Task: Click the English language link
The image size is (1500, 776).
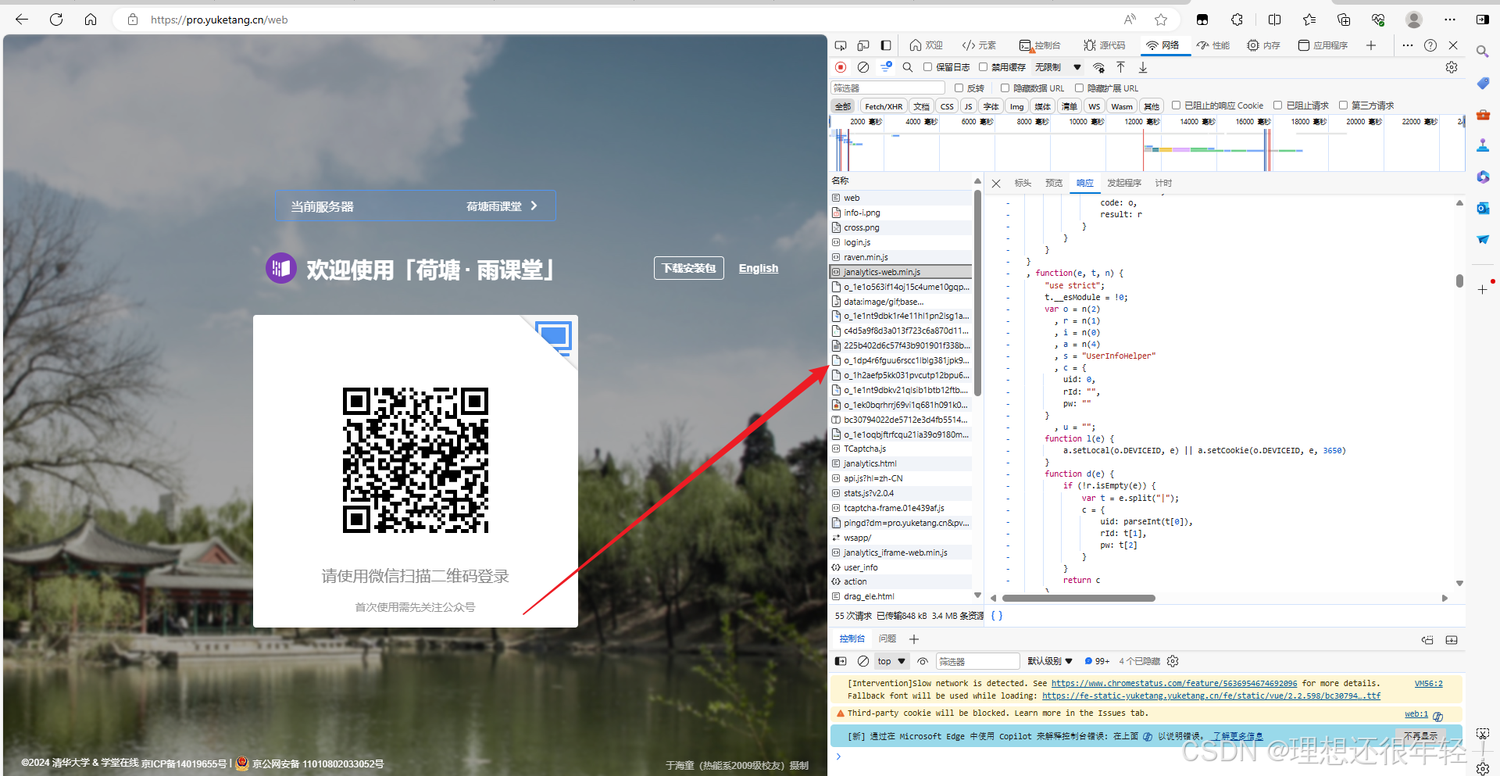Action: (x=759, y=268)
